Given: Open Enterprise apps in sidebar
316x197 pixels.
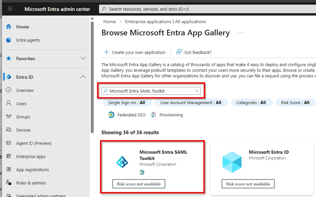Looking at the screenshot, I should pyautogui.click(x=31, y=156).
